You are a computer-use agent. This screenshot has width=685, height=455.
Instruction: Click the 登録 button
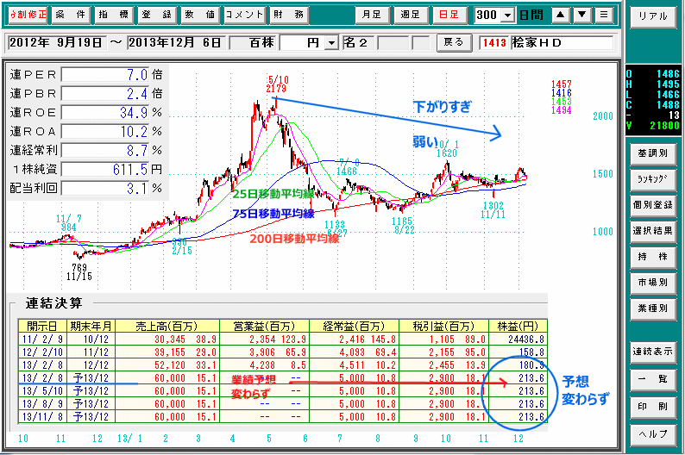157,15
